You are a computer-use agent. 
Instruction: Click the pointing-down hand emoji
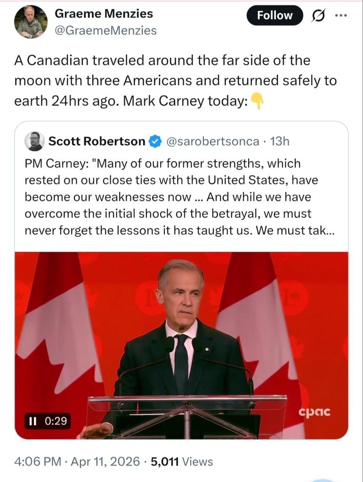pos(257,101)
